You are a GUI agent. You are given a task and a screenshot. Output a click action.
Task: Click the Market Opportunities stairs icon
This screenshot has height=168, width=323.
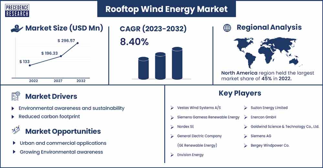point(16,130)
